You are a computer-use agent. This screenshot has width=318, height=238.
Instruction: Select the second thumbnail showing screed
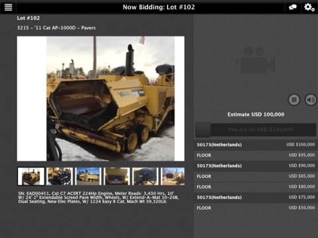pyautogui.click(x=60, y=177)
